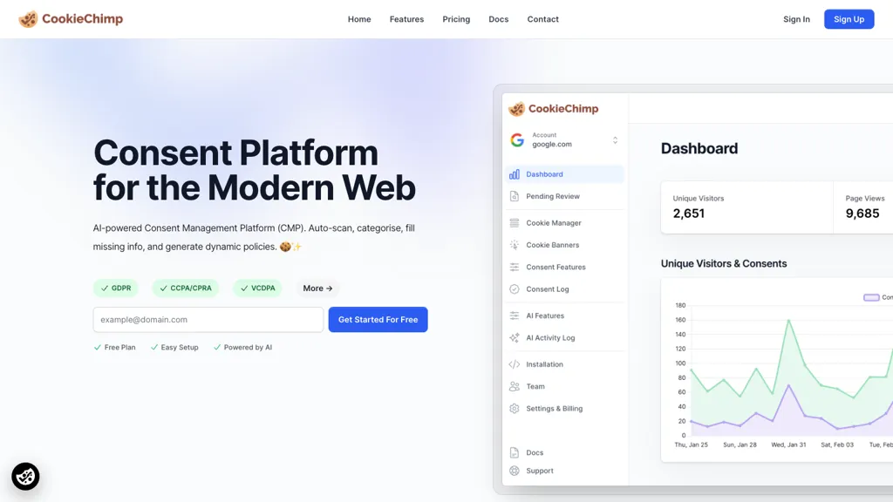This screenshot has height=502, width=893.
Task: Click the Settings & Billing gear icon
Action: point(515,409)
